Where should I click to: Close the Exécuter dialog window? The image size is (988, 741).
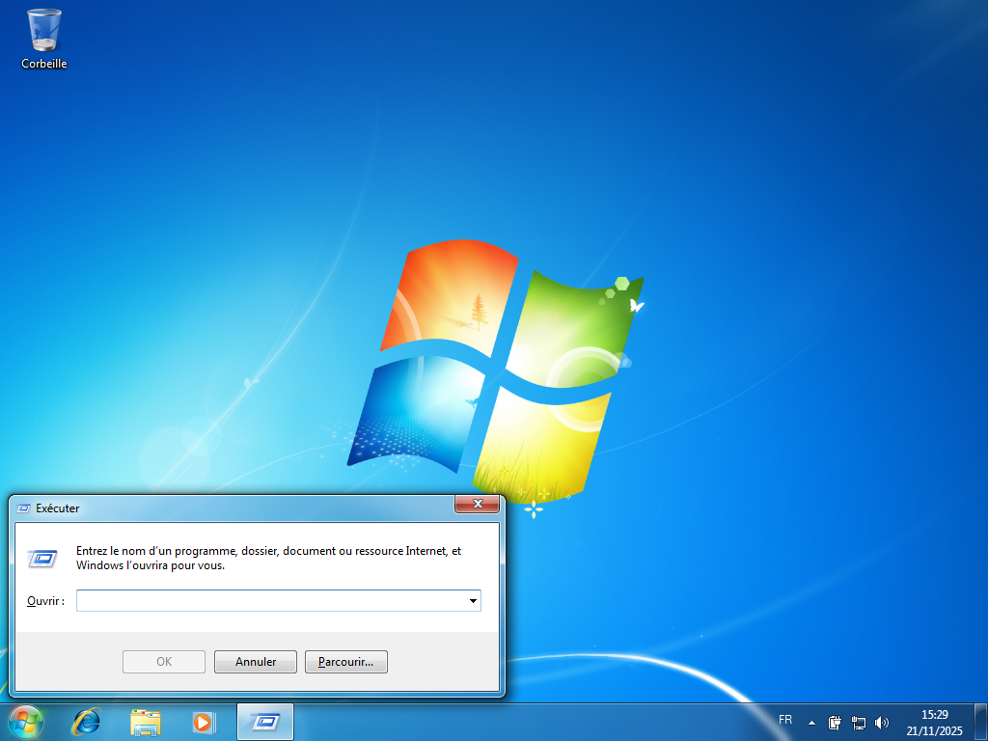tap(478, 504)
